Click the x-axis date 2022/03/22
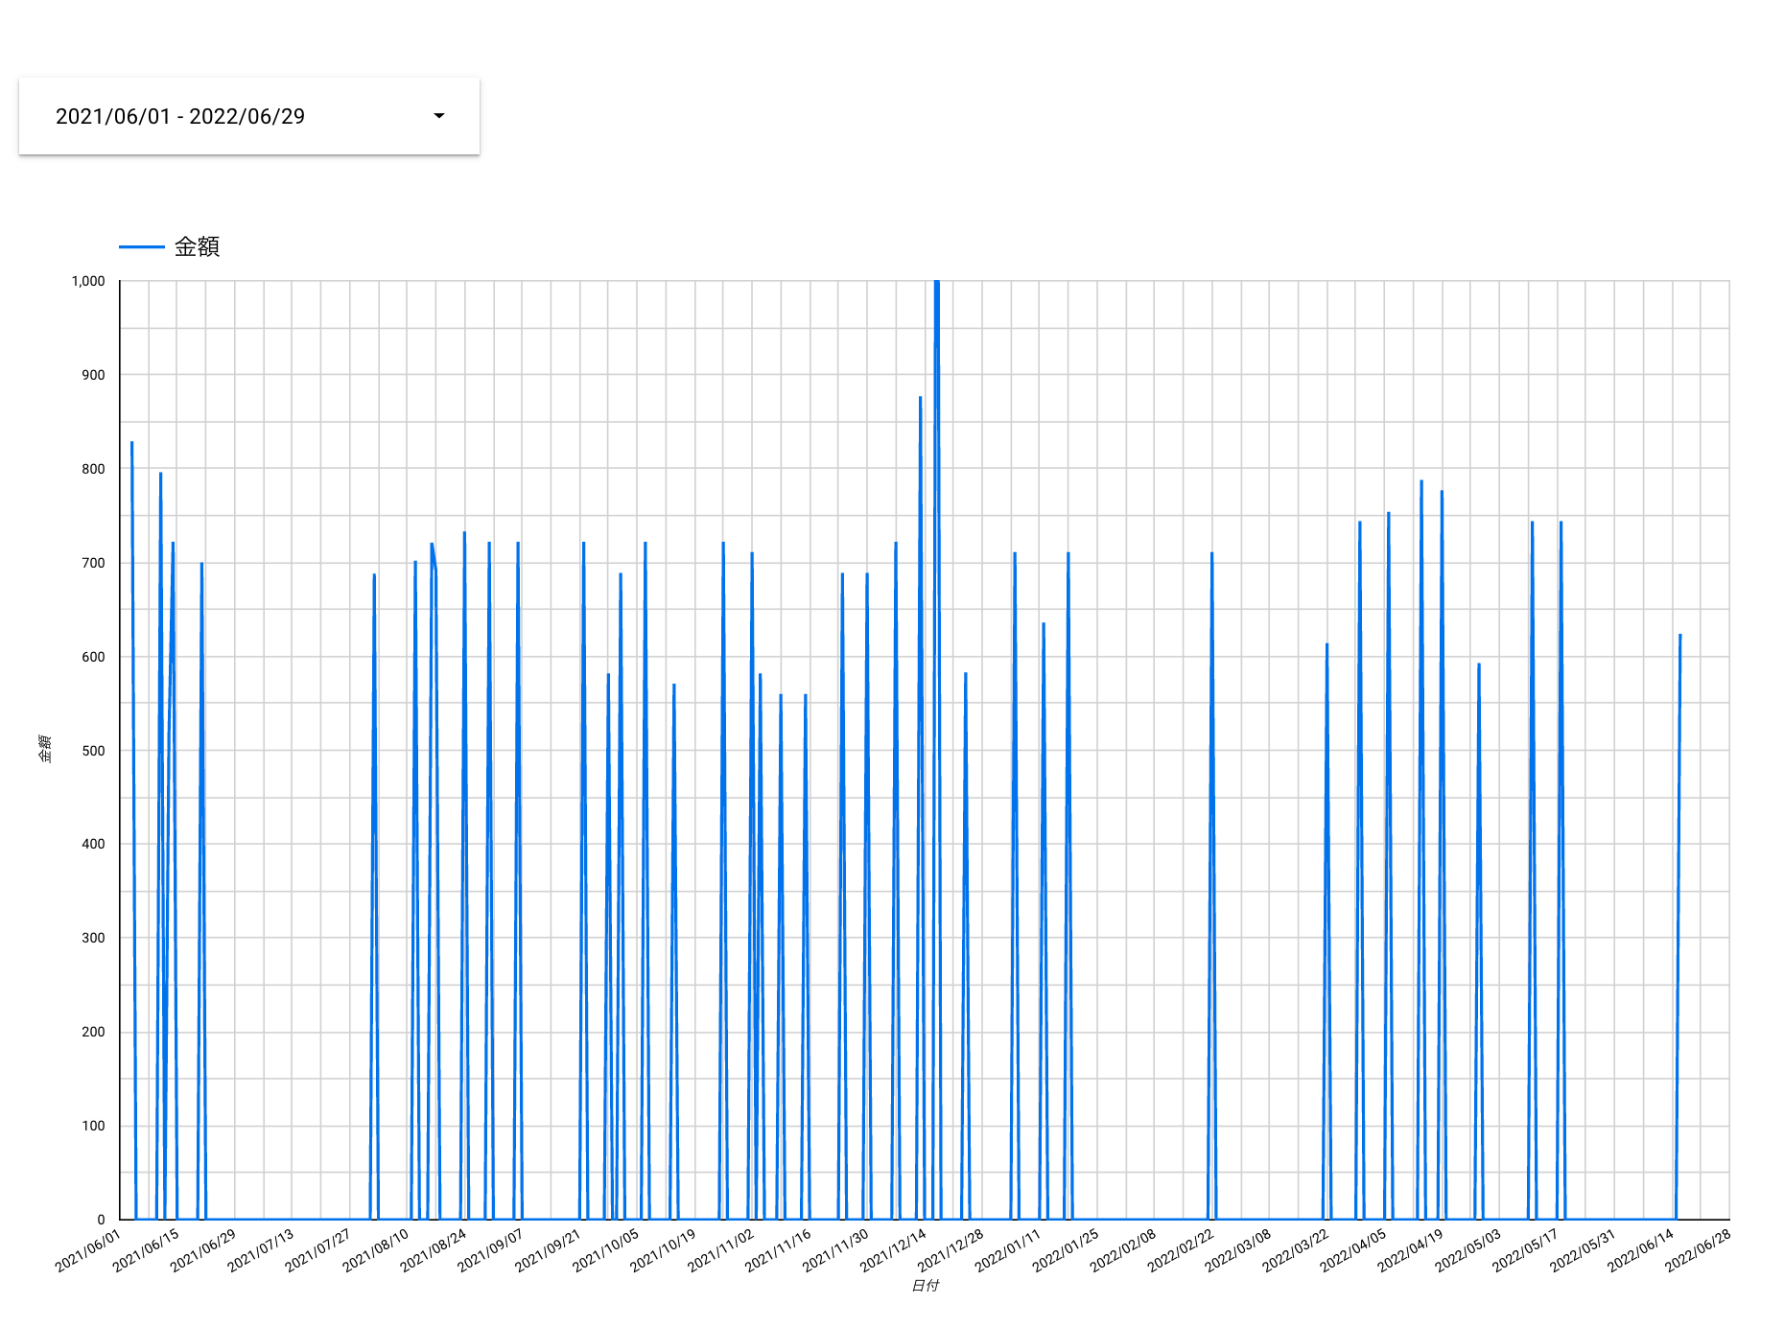1784x1327 pixels. point(1297,1250)
